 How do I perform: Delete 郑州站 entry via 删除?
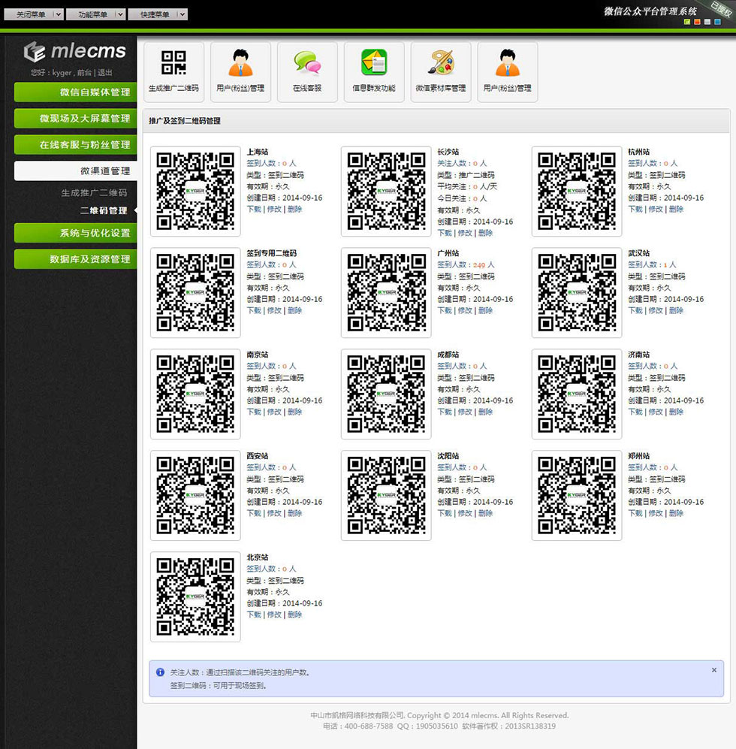[x=677, y=514]
